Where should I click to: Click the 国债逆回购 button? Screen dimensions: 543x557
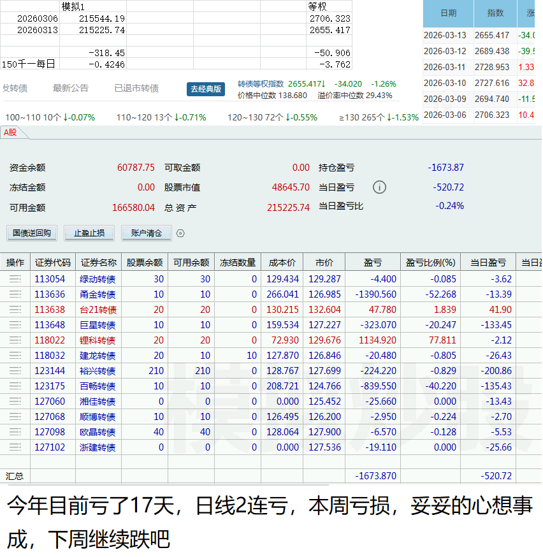(32, 233)
